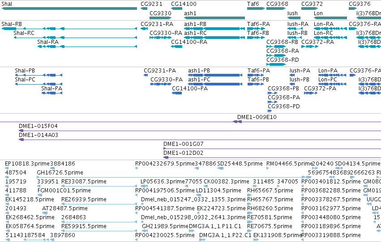381x242 pixels.
Task: Select the Shal gene bar
Action: click(69, 8)
